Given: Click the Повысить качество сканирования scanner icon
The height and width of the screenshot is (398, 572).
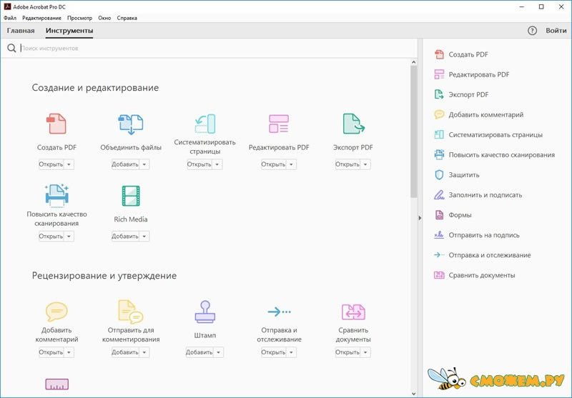Looking at the screenshot, I should (x=56, y=195).
